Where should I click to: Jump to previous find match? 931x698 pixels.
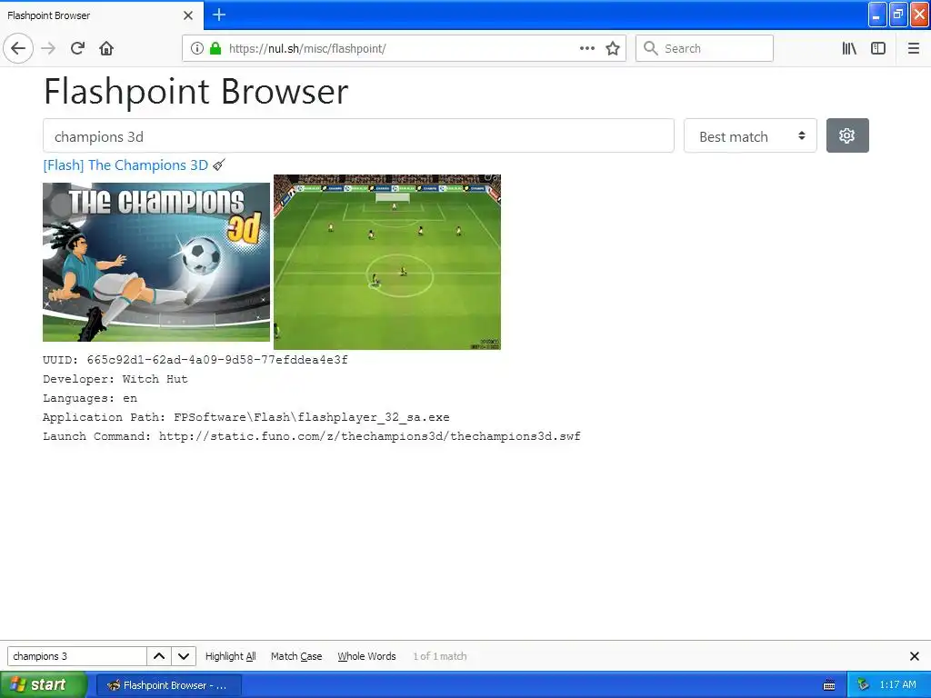pyautogui.click(x=159, y=656)
